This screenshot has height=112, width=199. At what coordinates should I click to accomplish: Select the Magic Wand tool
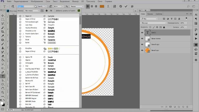pyautogui.click(x=2, y=28)
